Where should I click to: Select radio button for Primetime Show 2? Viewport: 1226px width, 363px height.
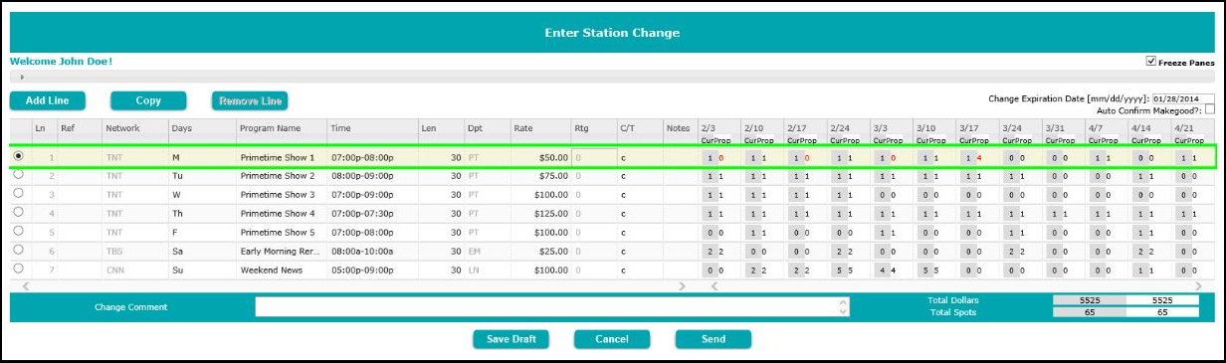coord(18,175)
